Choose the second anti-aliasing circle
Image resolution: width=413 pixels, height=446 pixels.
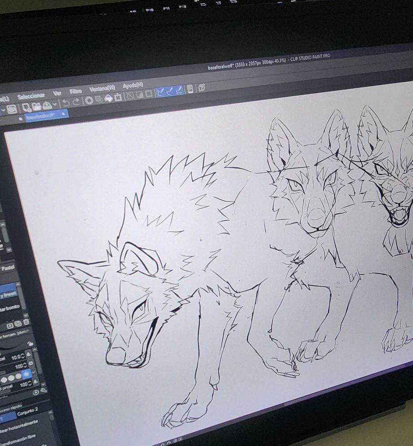tap(11, 378)
